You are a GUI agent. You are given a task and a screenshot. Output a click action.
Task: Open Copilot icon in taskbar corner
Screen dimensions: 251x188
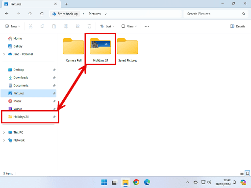click(243, 182)
